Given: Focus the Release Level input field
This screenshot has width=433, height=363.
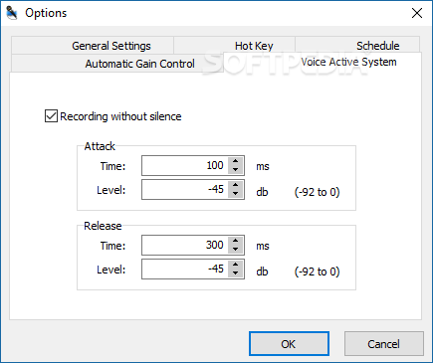Looking at the screenshot, I should point(185,269).
